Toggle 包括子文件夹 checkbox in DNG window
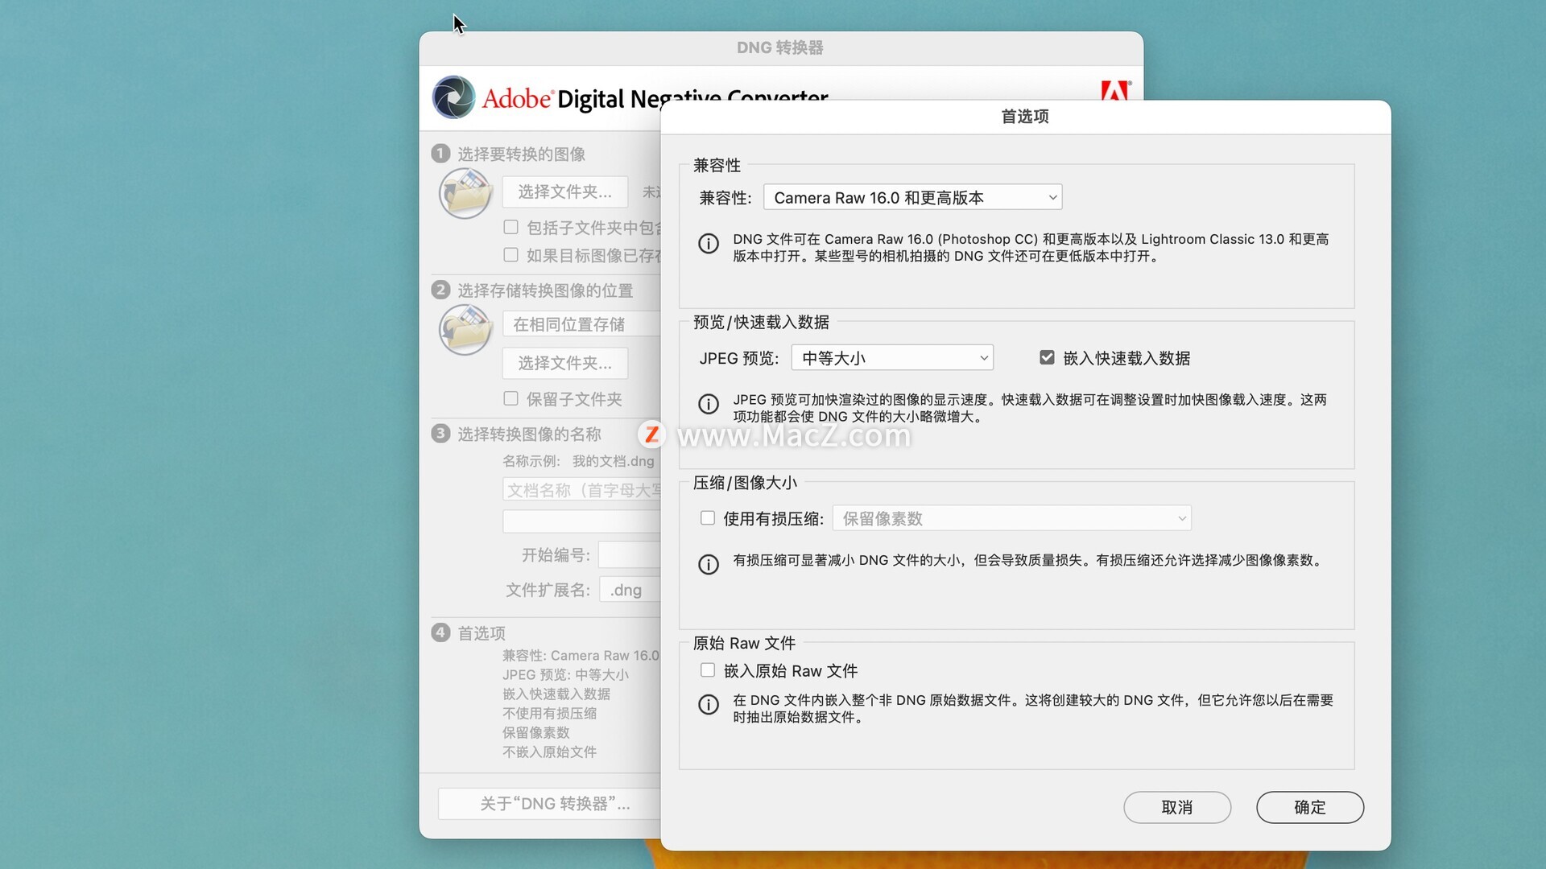This screenshot has height=869, width=1546. (511, 227)
